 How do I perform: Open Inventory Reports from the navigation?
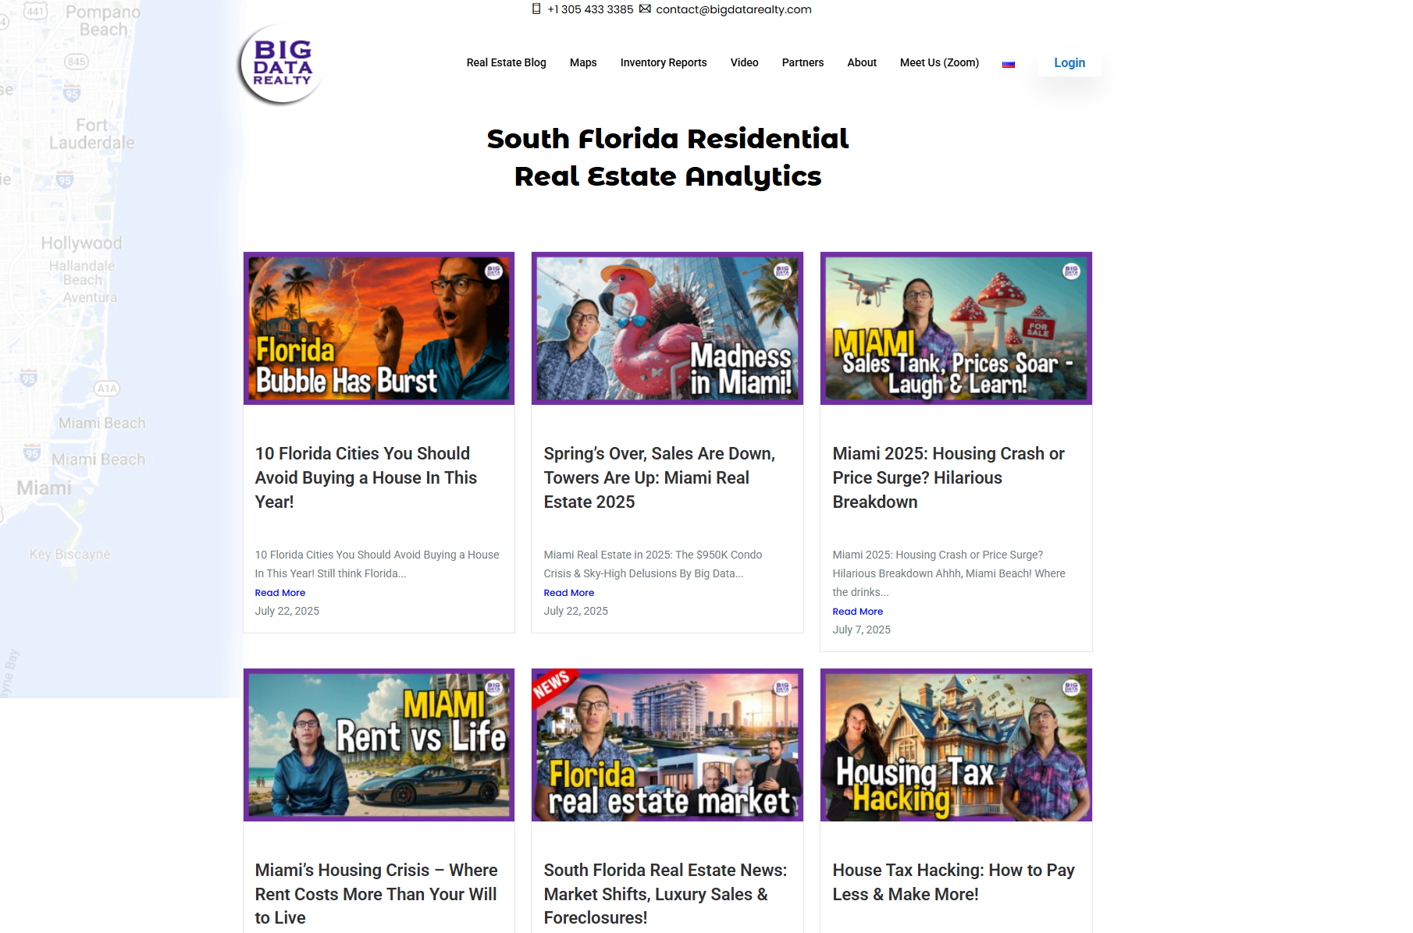point(664,62)
